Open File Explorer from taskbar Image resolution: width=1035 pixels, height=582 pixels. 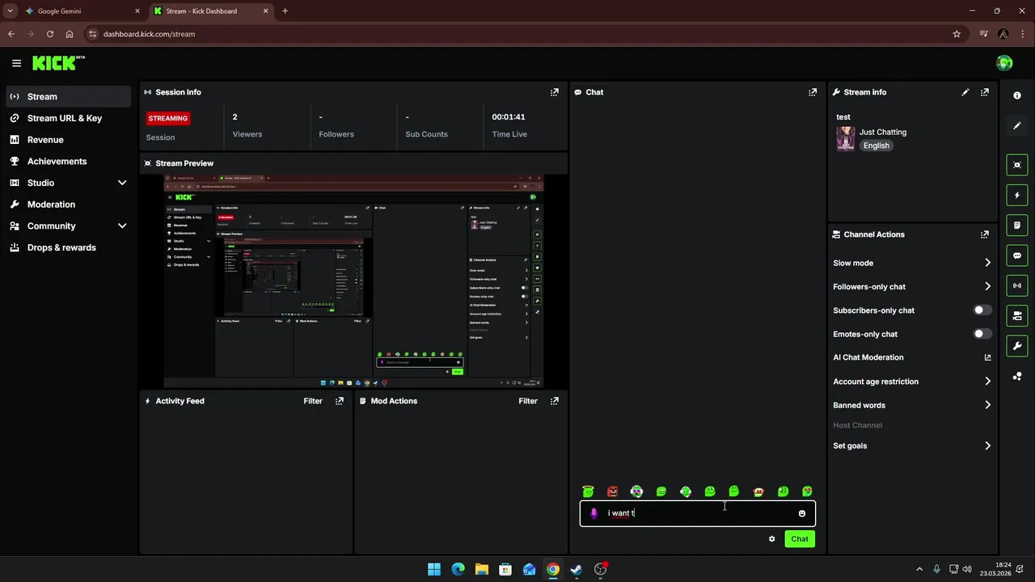point(481,569)
